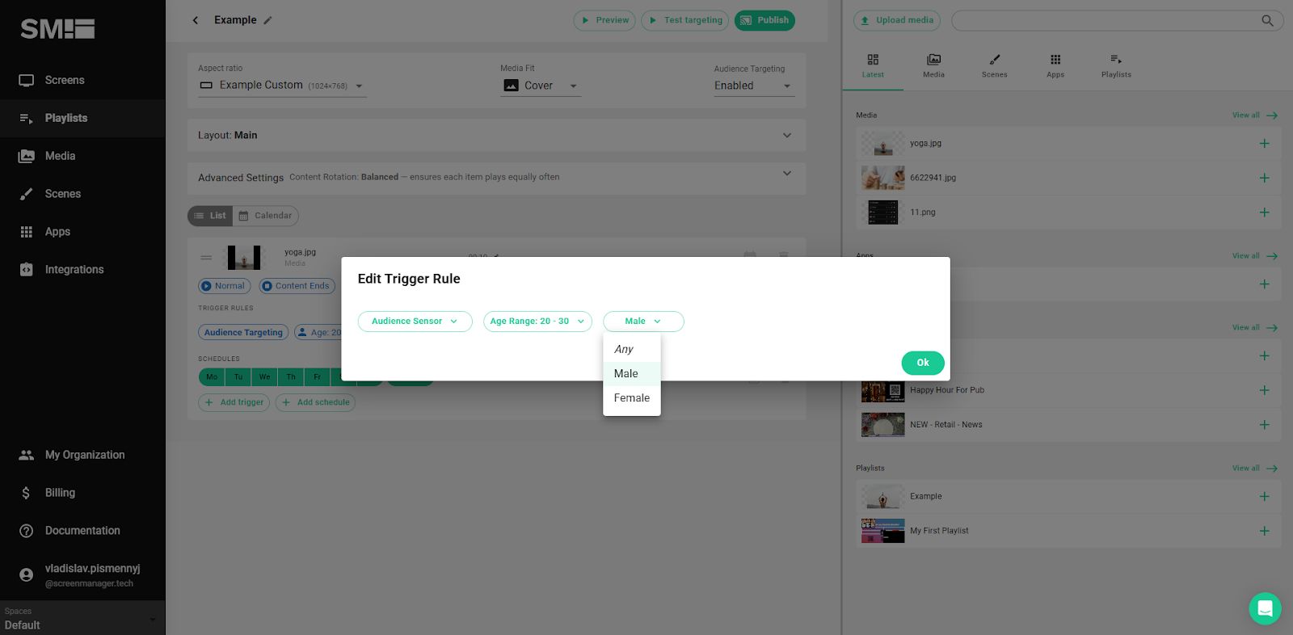Image resolution: width=1293 pixels, height=635 pixels.
Task: Open the Media Fit Cover dropdown
Action: (x=541, y=86)
